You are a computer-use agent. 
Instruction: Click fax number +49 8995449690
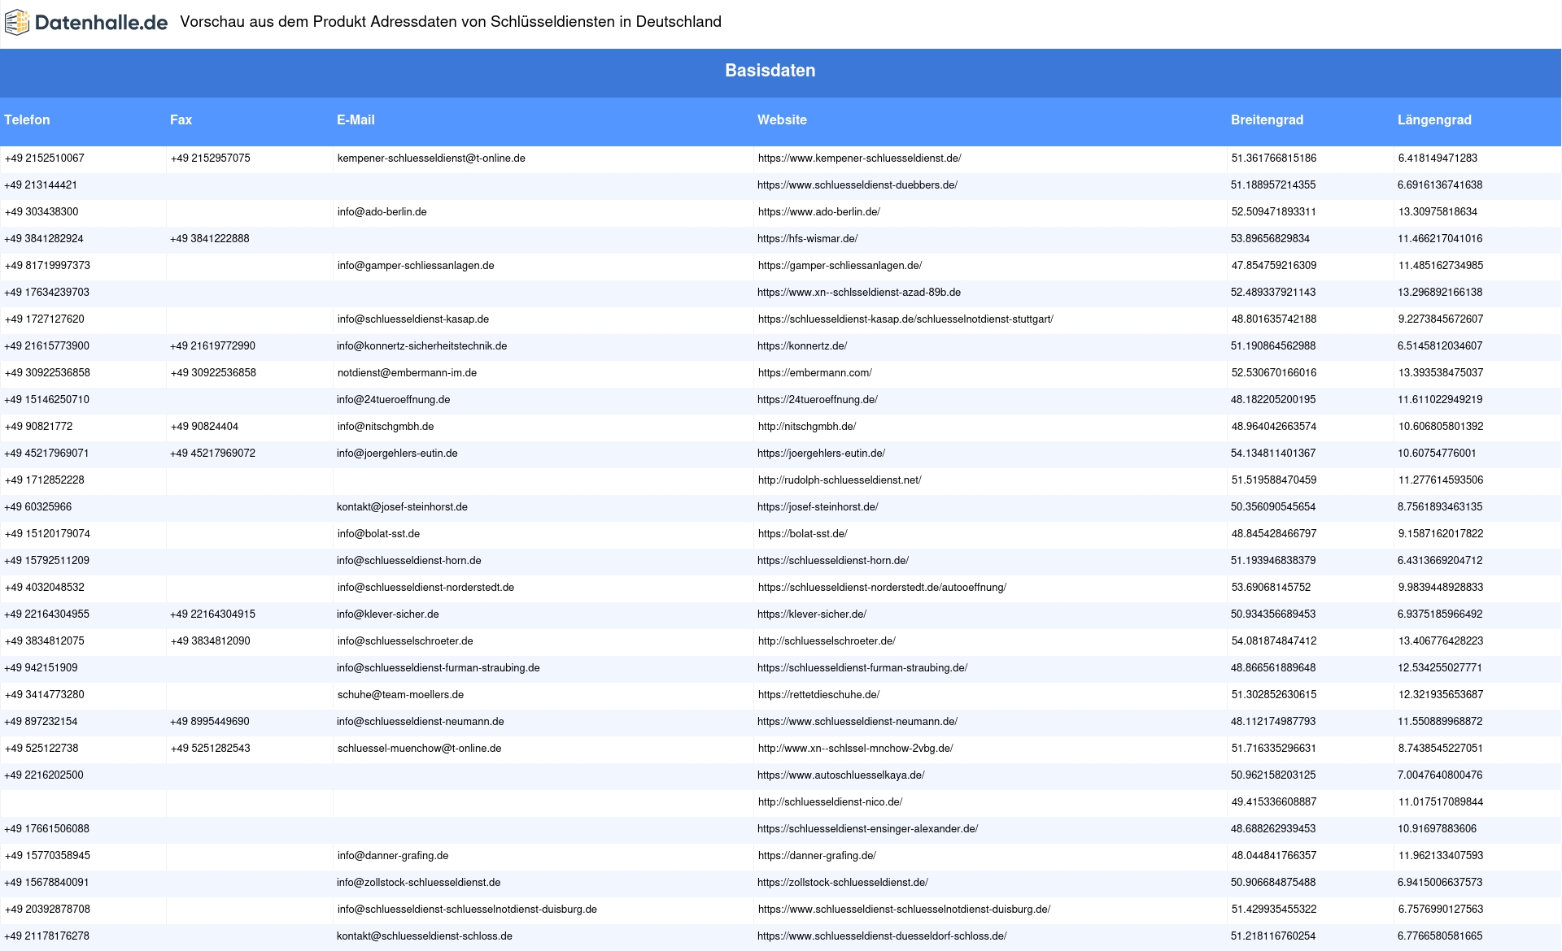pyautogui.click(x=210, y=722)
